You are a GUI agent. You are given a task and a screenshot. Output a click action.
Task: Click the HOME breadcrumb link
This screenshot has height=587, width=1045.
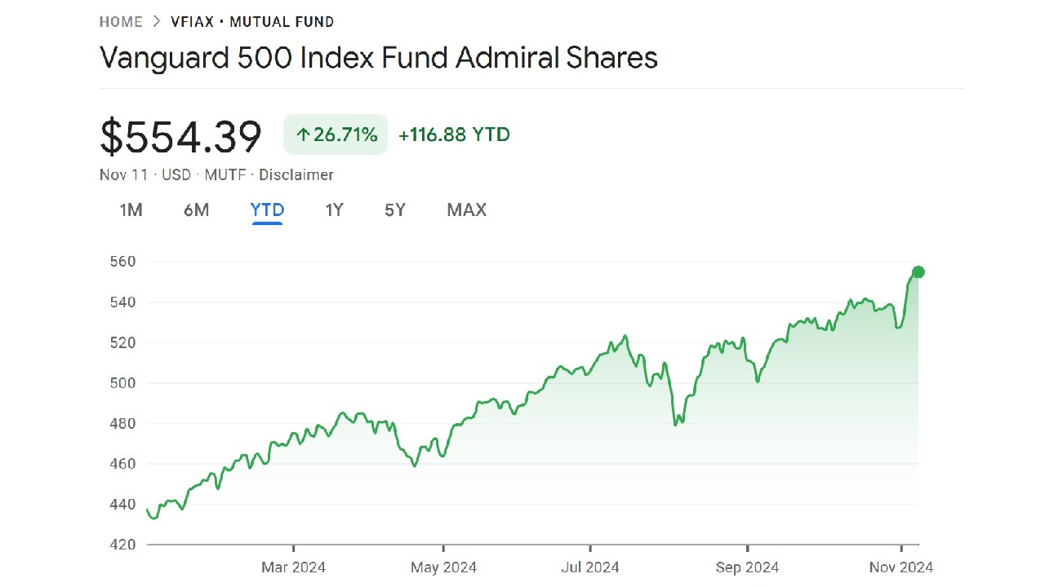(121, 22)
